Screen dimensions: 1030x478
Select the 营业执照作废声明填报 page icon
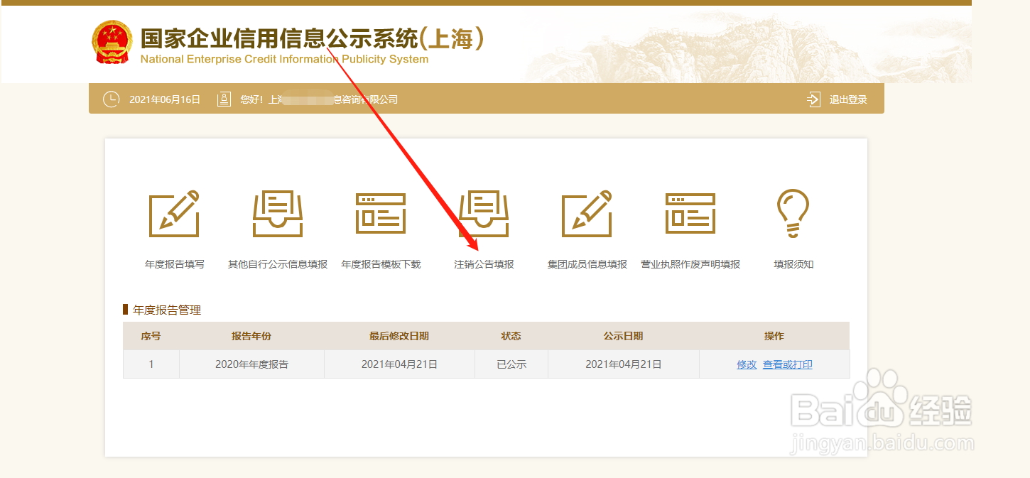point(690,212)
